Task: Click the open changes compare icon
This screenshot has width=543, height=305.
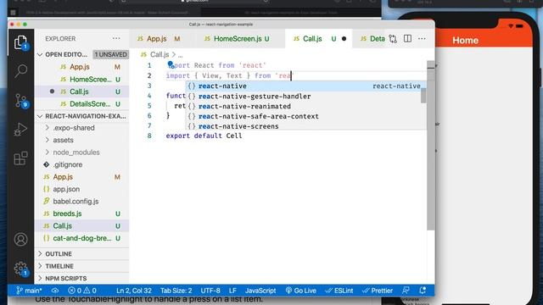Action: click(x=393, y=39)
